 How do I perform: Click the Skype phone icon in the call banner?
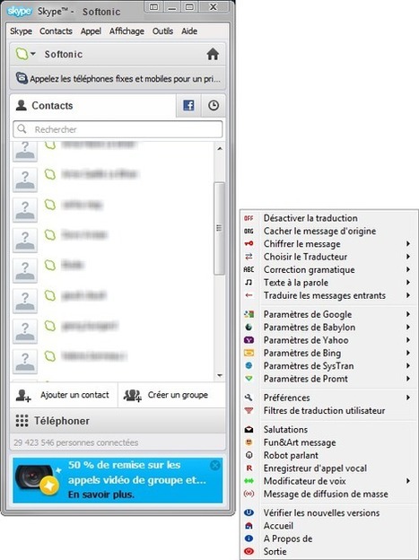22,78
